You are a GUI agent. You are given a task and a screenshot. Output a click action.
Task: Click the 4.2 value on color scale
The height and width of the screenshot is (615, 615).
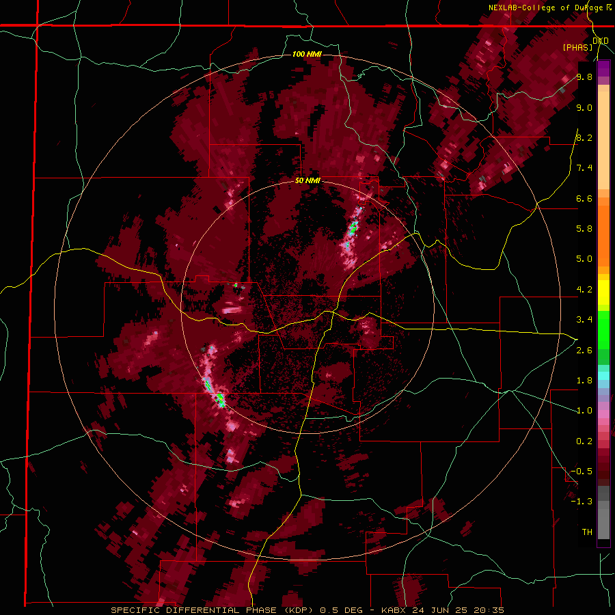tap(584, 290)
